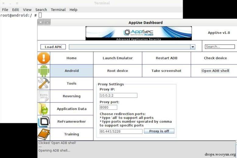Open the Home section
Screen dimensions: 237x158
[72, 58]
